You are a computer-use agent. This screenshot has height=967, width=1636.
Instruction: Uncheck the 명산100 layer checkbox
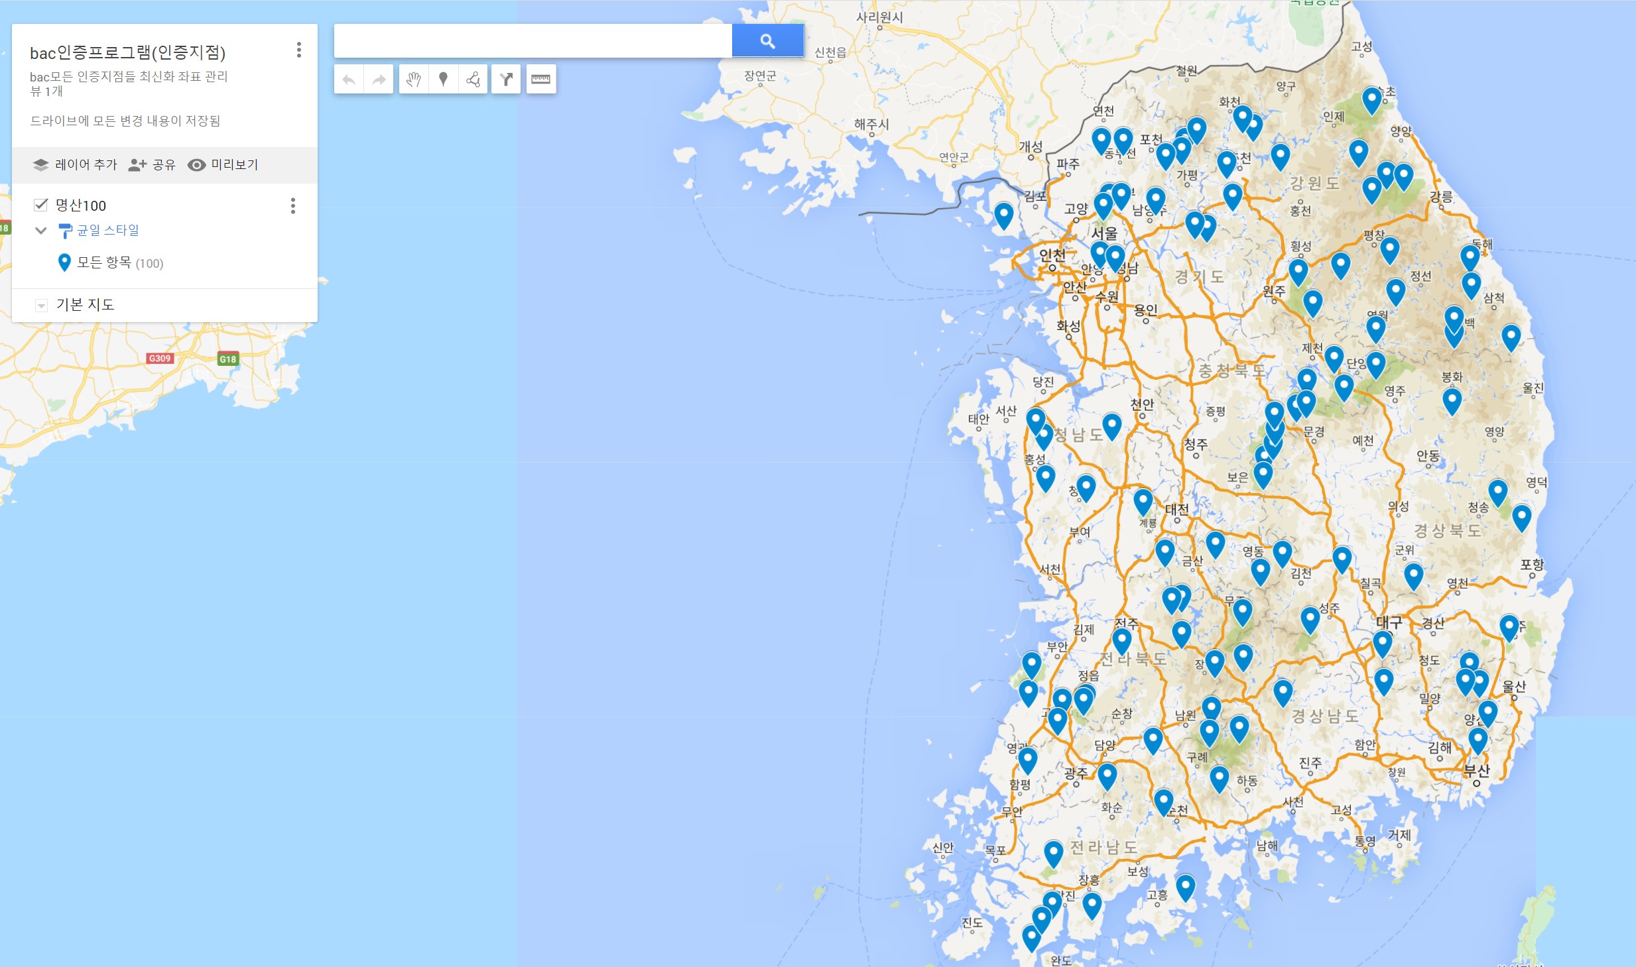[40, 205]
